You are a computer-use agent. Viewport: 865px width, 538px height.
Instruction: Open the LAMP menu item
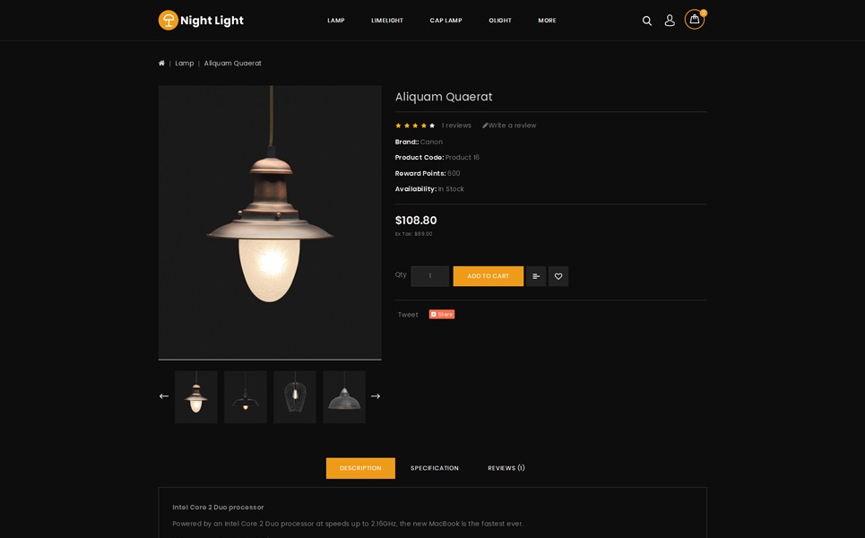336,21
